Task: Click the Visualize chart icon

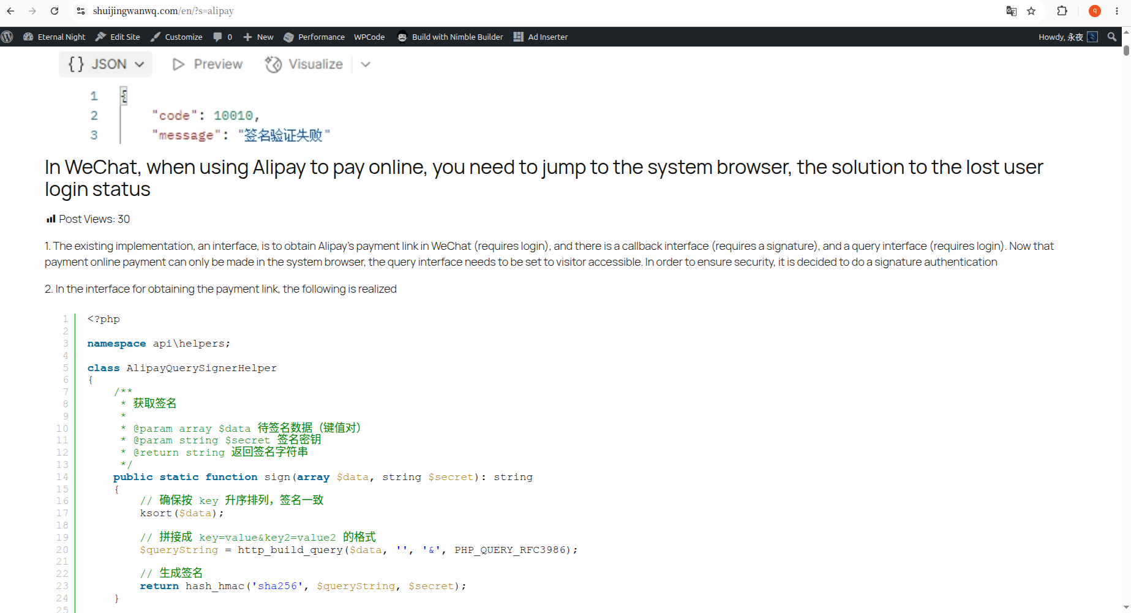Action: coord(273,64)
